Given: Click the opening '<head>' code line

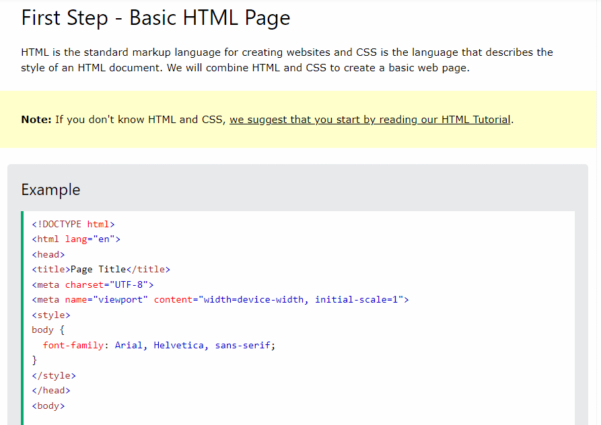Looking at the screenshot, I should 48,255.
